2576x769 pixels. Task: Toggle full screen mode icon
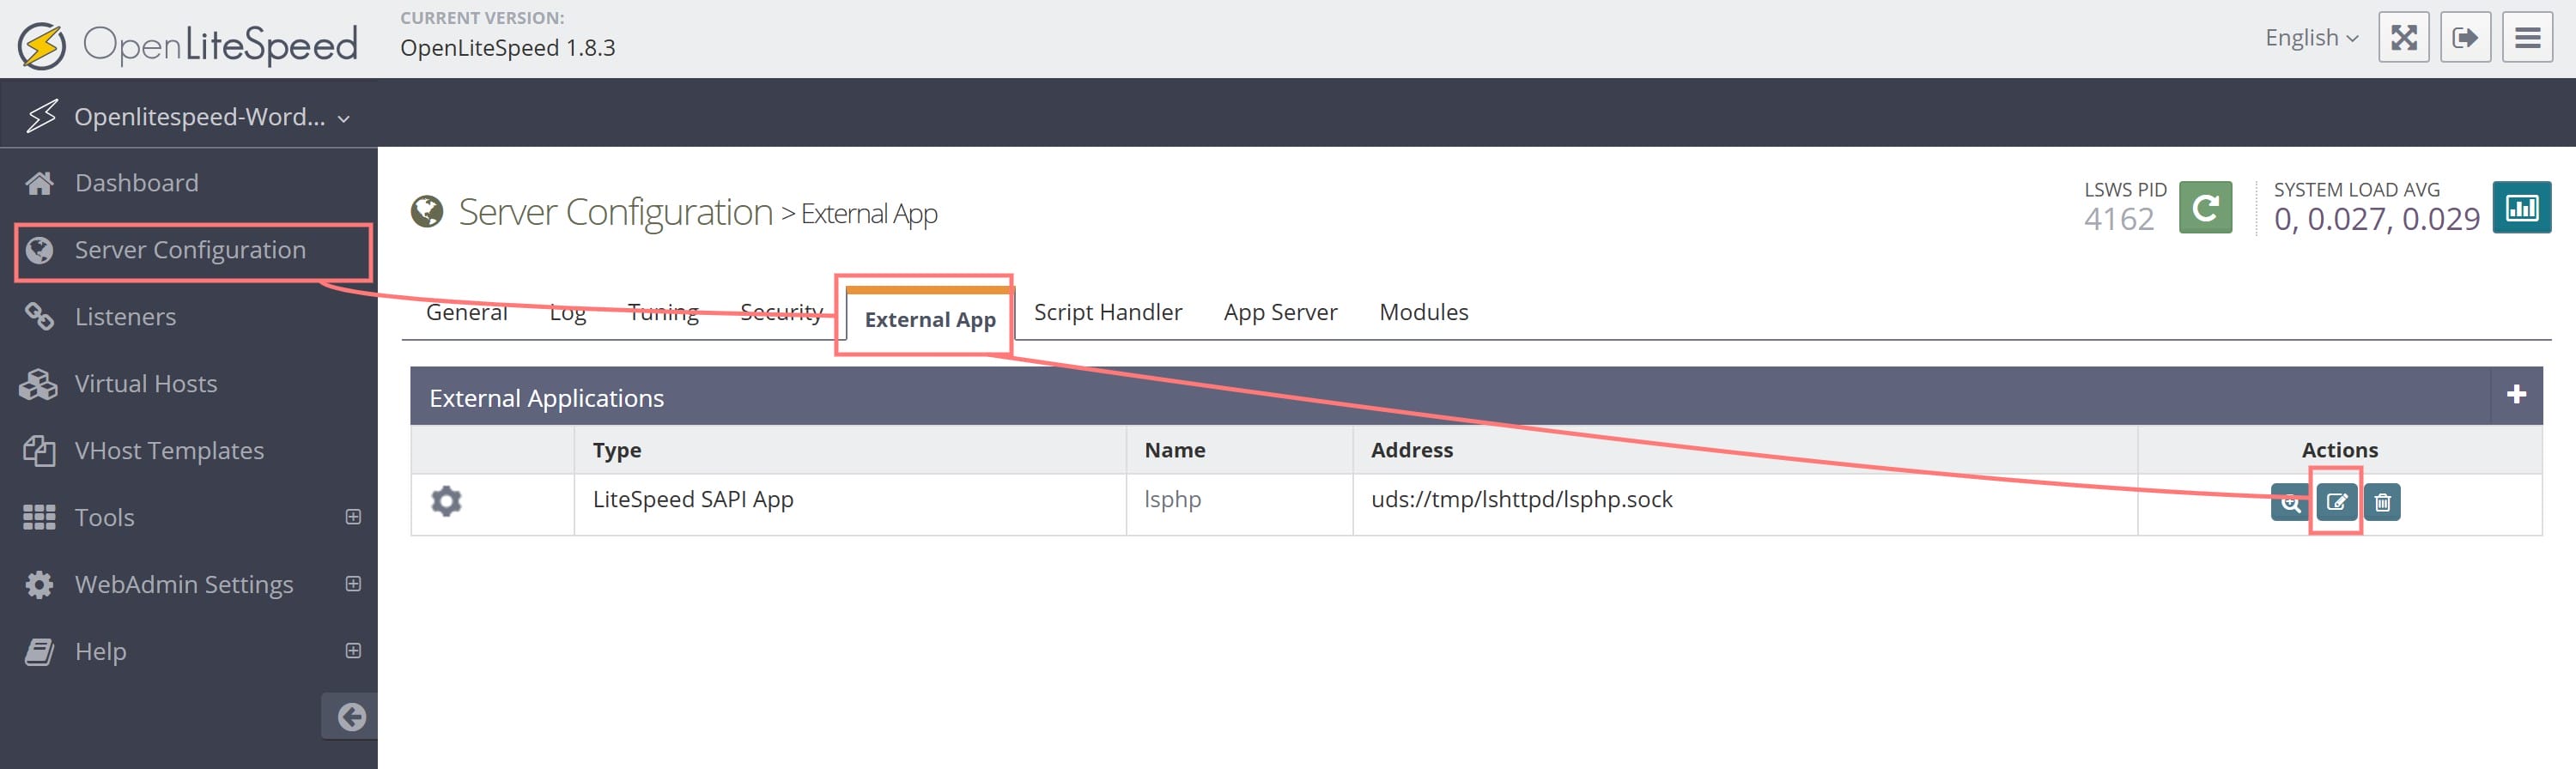point(2404,38)
